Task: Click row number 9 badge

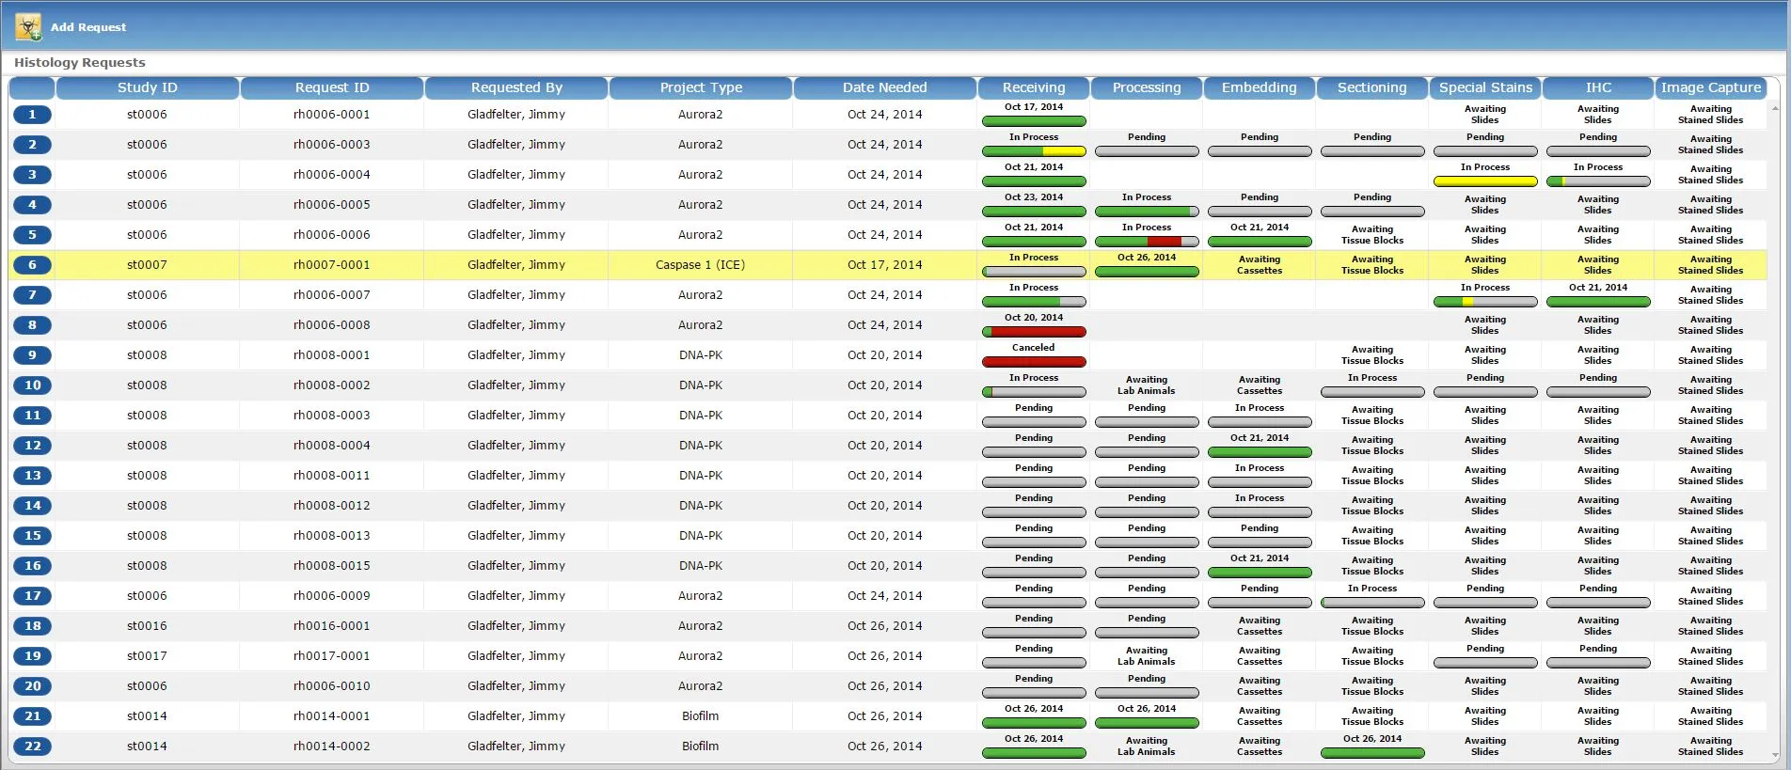Action: 32,355
